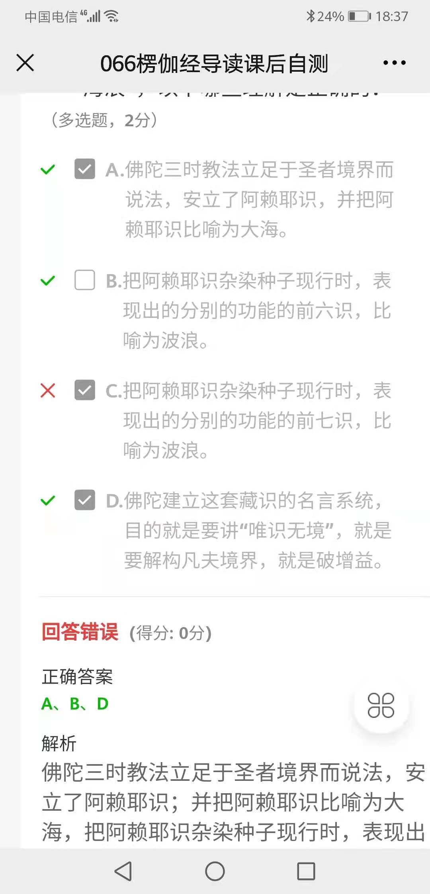Tap the 回答错误 result label
Image resolution: width=430 pixels, height=894 pixels.
pos(80,632)
